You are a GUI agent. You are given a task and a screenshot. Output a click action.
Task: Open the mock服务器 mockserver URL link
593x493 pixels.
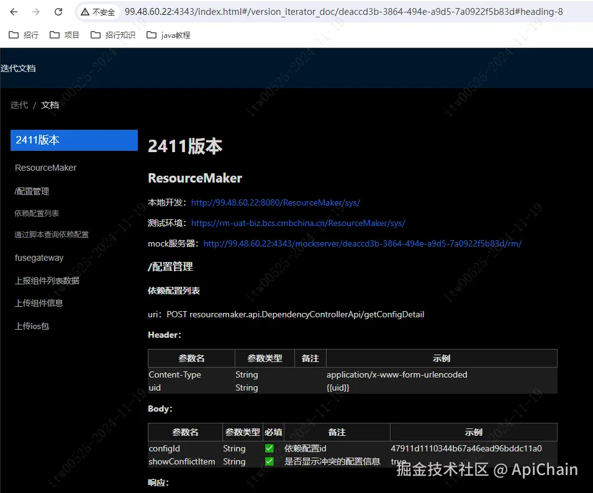[x=362, y=243]
